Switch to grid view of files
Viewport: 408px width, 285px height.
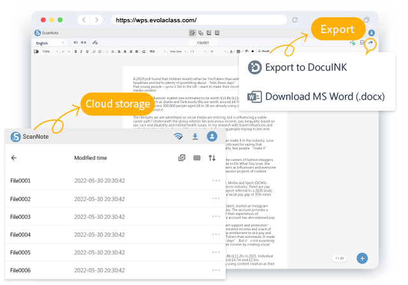pyautogui.click(x=197, y=158)
